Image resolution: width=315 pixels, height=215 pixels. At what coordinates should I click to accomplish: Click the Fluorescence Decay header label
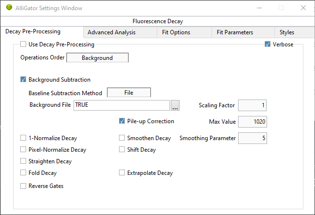[x=158, y=21]
